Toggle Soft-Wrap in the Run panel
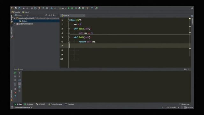 coord(19,80)
